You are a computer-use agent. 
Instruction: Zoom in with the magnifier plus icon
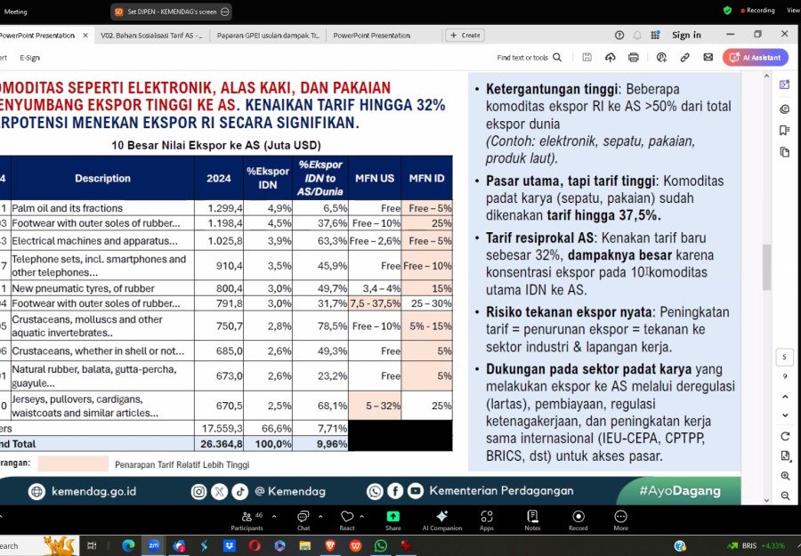[785, 476]
